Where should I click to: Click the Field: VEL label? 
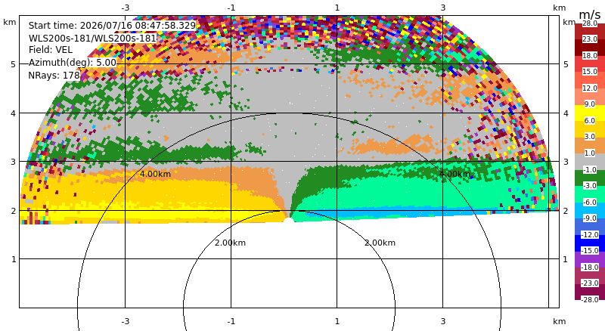pyautogui.click(x=51, y=50)
